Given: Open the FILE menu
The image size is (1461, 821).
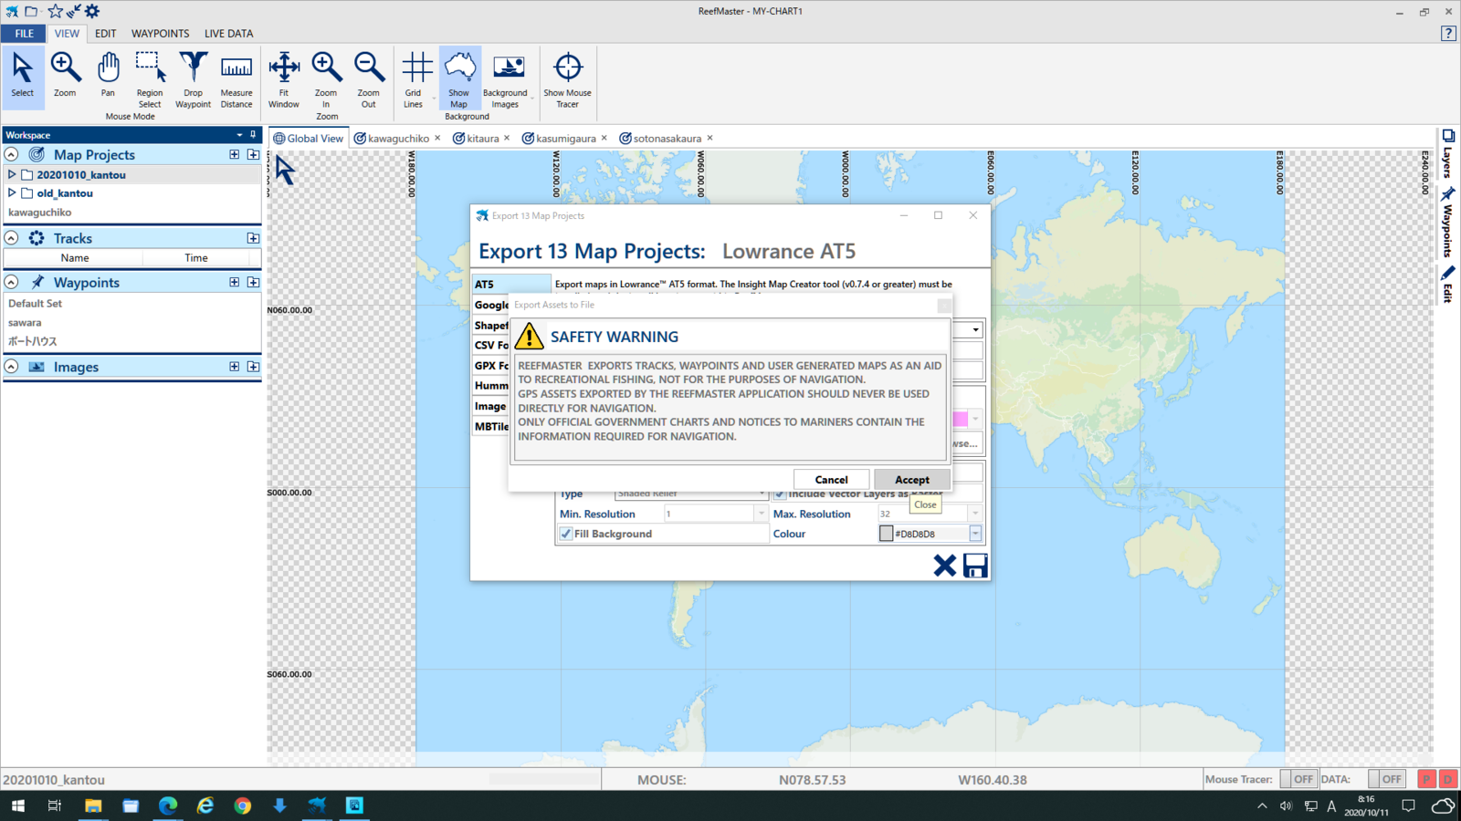Looking at the screenshot, I should point(24,33).
